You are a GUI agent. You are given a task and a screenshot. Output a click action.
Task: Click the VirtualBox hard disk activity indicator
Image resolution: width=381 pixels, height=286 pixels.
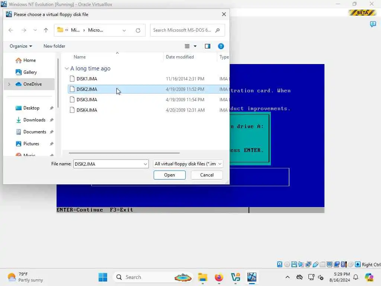pyautogui.click(x=280, y=264)
